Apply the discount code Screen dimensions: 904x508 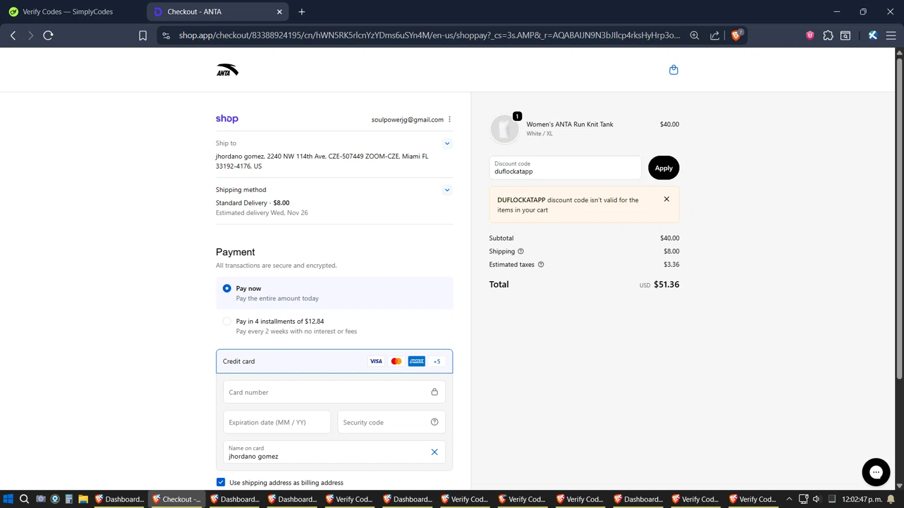pyautogui.click(x=664, y=168)
